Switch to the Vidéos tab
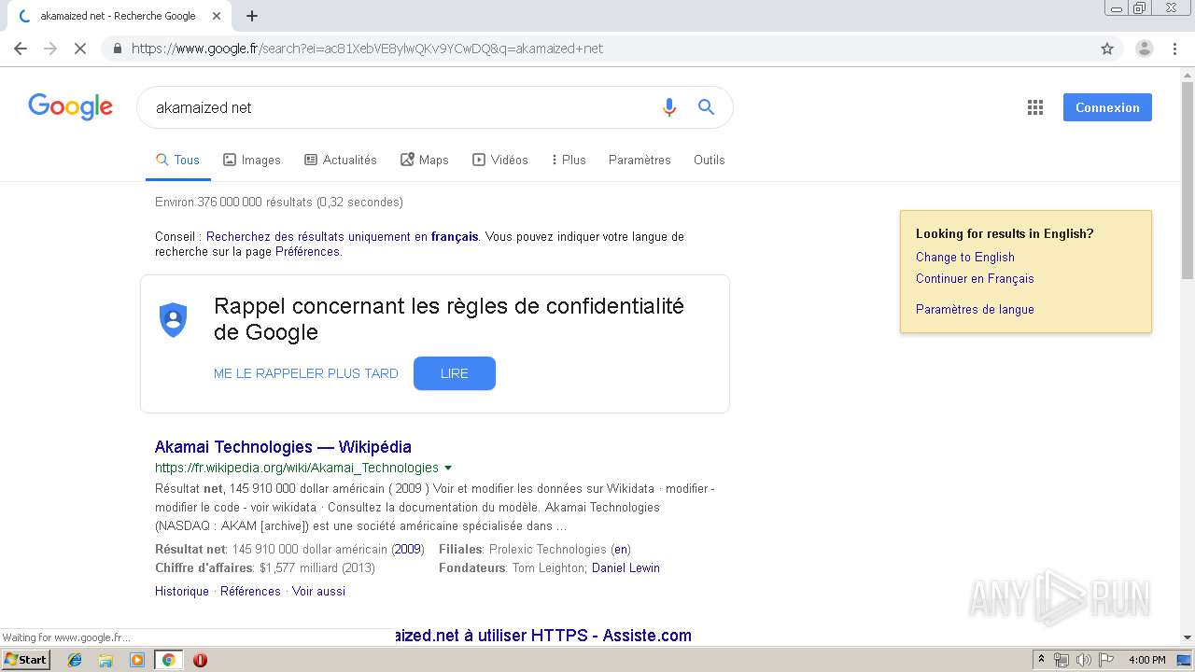 [500, 160]
